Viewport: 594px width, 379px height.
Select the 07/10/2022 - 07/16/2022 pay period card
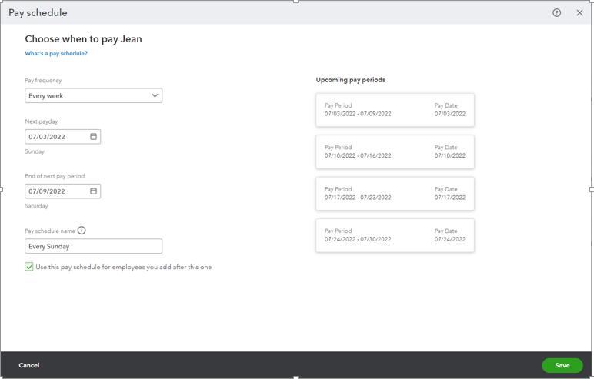(x=395, y=151)
